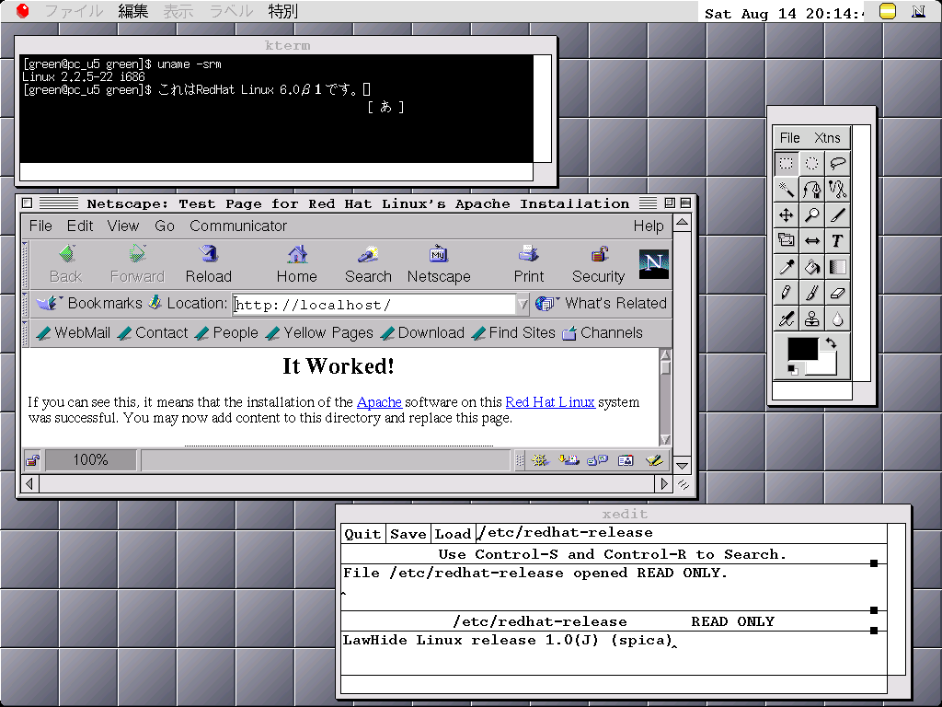Select the Pencil tool
942x707 pixels.
(786, 293)
